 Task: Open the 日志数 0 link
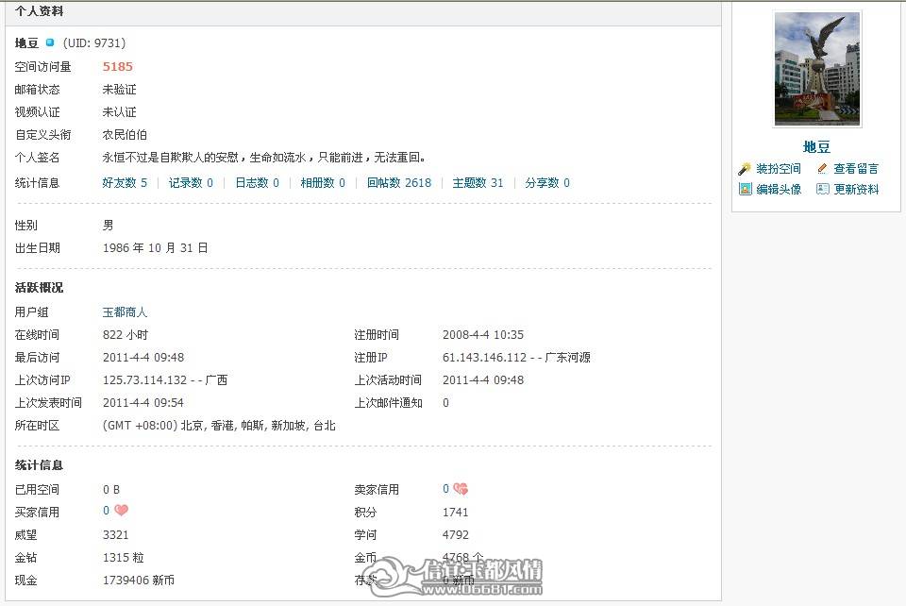click(x=257, y=182)
